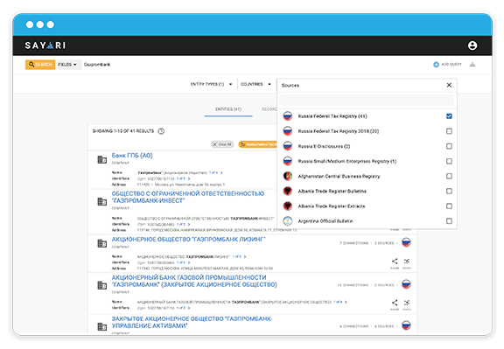Click 2 Sources for ГАЗПРОМБАНК ЛИЗИНГ
This screenshot has width=504, height=349.
coord(384,243)
